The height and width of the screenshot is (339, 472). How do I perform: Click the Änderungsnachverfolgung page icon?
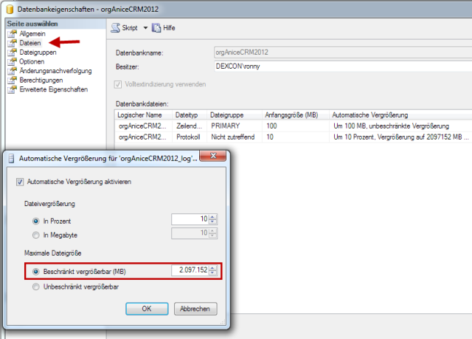pos(12,71)
